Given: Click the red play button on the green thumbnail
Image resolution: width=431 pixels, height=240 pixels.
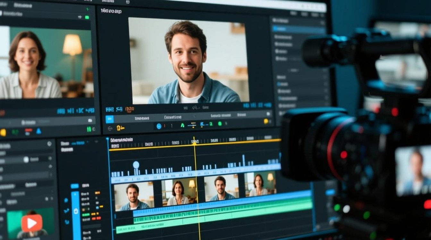Looking at the screenshot, I should click(x=32, y=223).
